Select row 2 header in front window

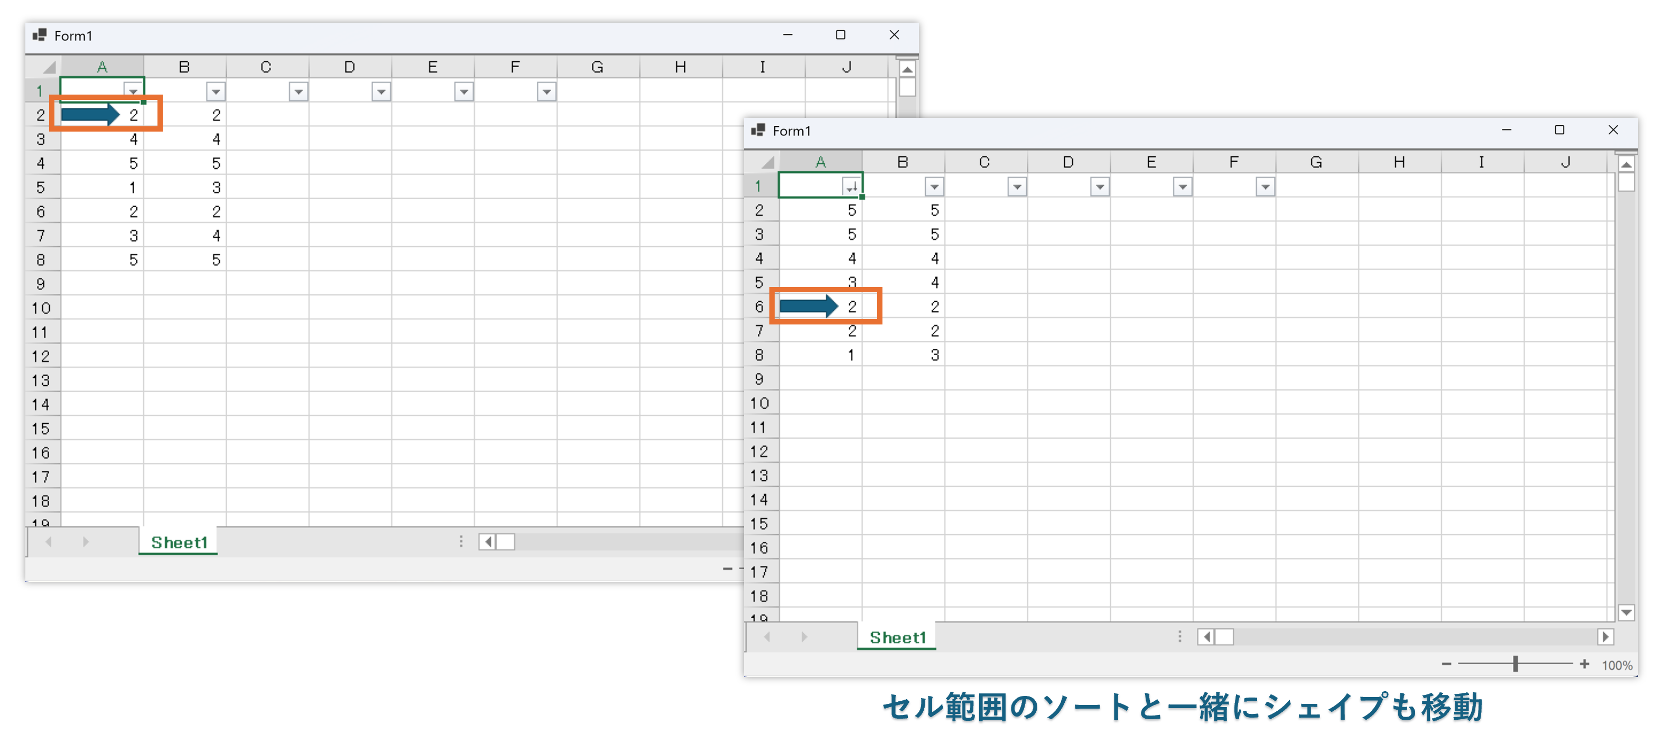[761, 210]
